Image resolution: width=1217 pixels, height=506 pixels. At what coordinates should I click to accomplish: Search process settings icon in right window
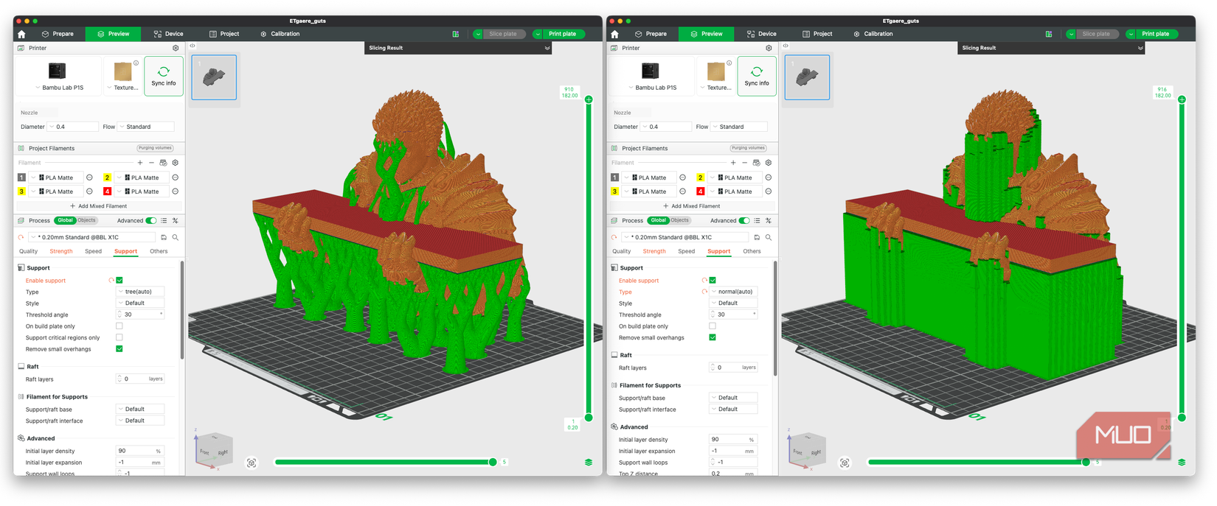769,237
